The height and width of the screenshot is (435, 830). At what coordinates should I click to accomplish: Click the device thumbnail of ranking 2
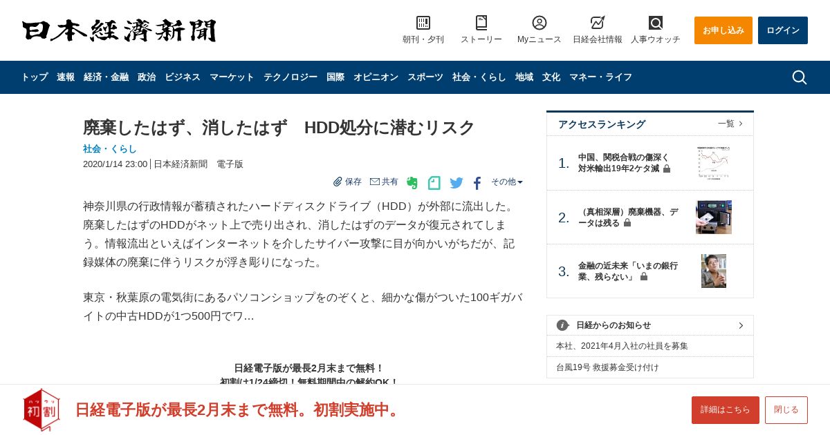click(x=714, y=217)
